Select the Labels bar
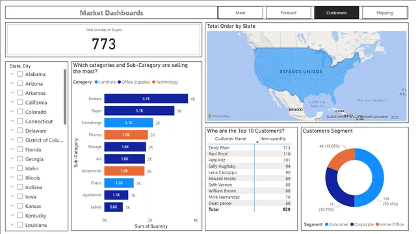 pyautogui.click(x=114, y=207)
